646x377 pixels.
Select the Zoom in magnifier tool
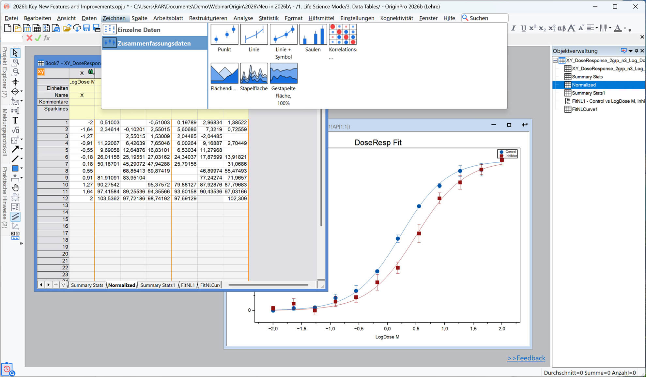tap(15, 62)
